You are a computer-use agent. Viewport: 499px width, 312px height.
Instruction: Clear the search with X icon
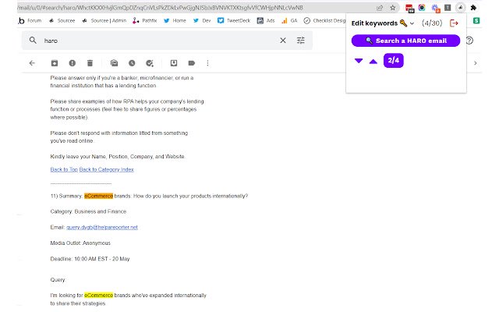pyautogui.click(x=283, y=41)
